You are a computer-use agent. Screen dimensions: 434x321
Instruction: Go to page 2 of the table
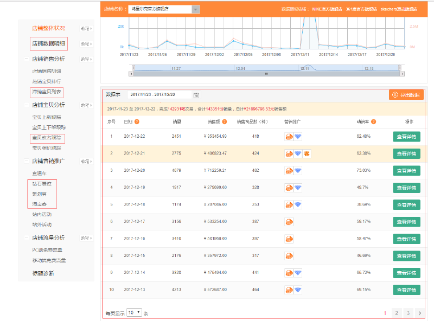[x=397, y=313]
